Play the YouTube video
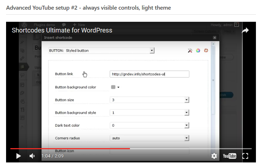This screenshot has height=166, width=262. click(19, 156)
